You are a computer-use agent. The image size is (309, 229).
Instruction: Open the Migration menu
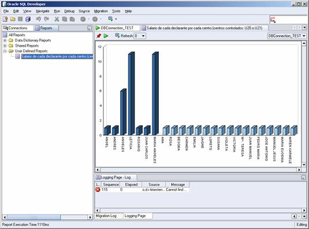(x=101, y=11)
